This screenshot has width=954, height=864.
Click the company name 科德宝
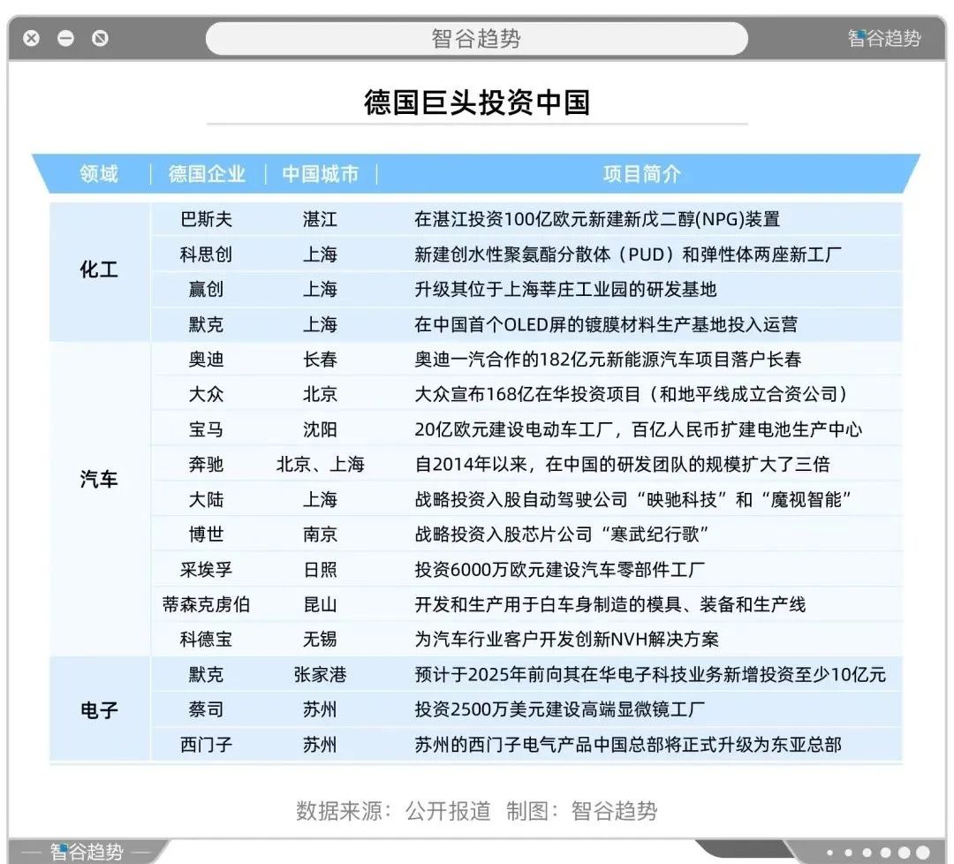206,640
